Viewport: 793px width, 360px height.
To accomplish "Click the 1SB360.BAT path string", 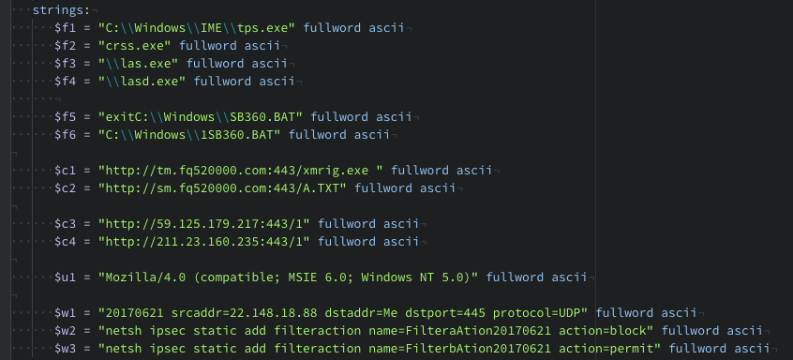I will [189, 134].
